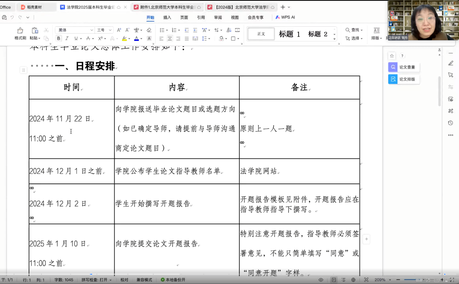Click the blue font color swatch
Image resolution: width=459 pixels, height=284 pixels.
[136, 39]
